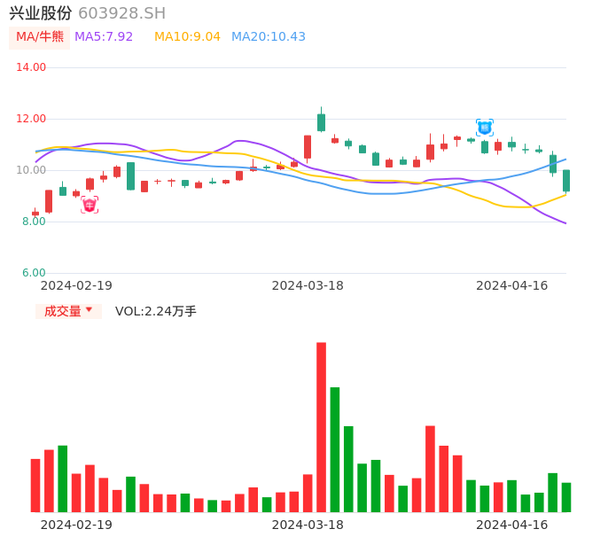Click the 8.00 price axis label
The image size is (608, 537).
pyautogui.click(x=34, y=222)
